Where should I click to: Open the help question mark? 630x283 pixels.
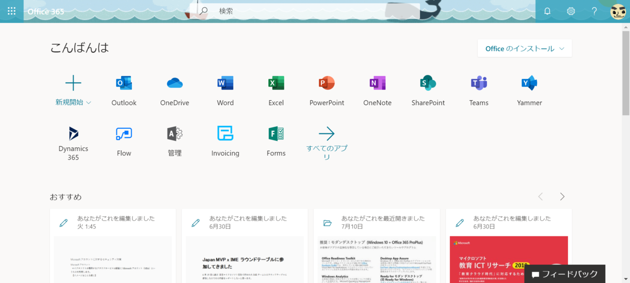tap(594, 11)
